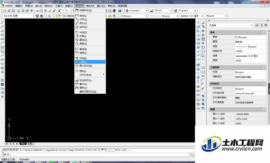
Task: Choose 公差(T)... from the dimension menu
Action: coord(90,62)
